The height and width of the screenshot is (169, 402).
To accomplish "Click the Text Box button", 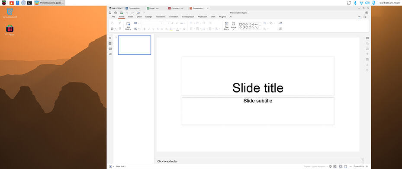I will coord(226,26).
